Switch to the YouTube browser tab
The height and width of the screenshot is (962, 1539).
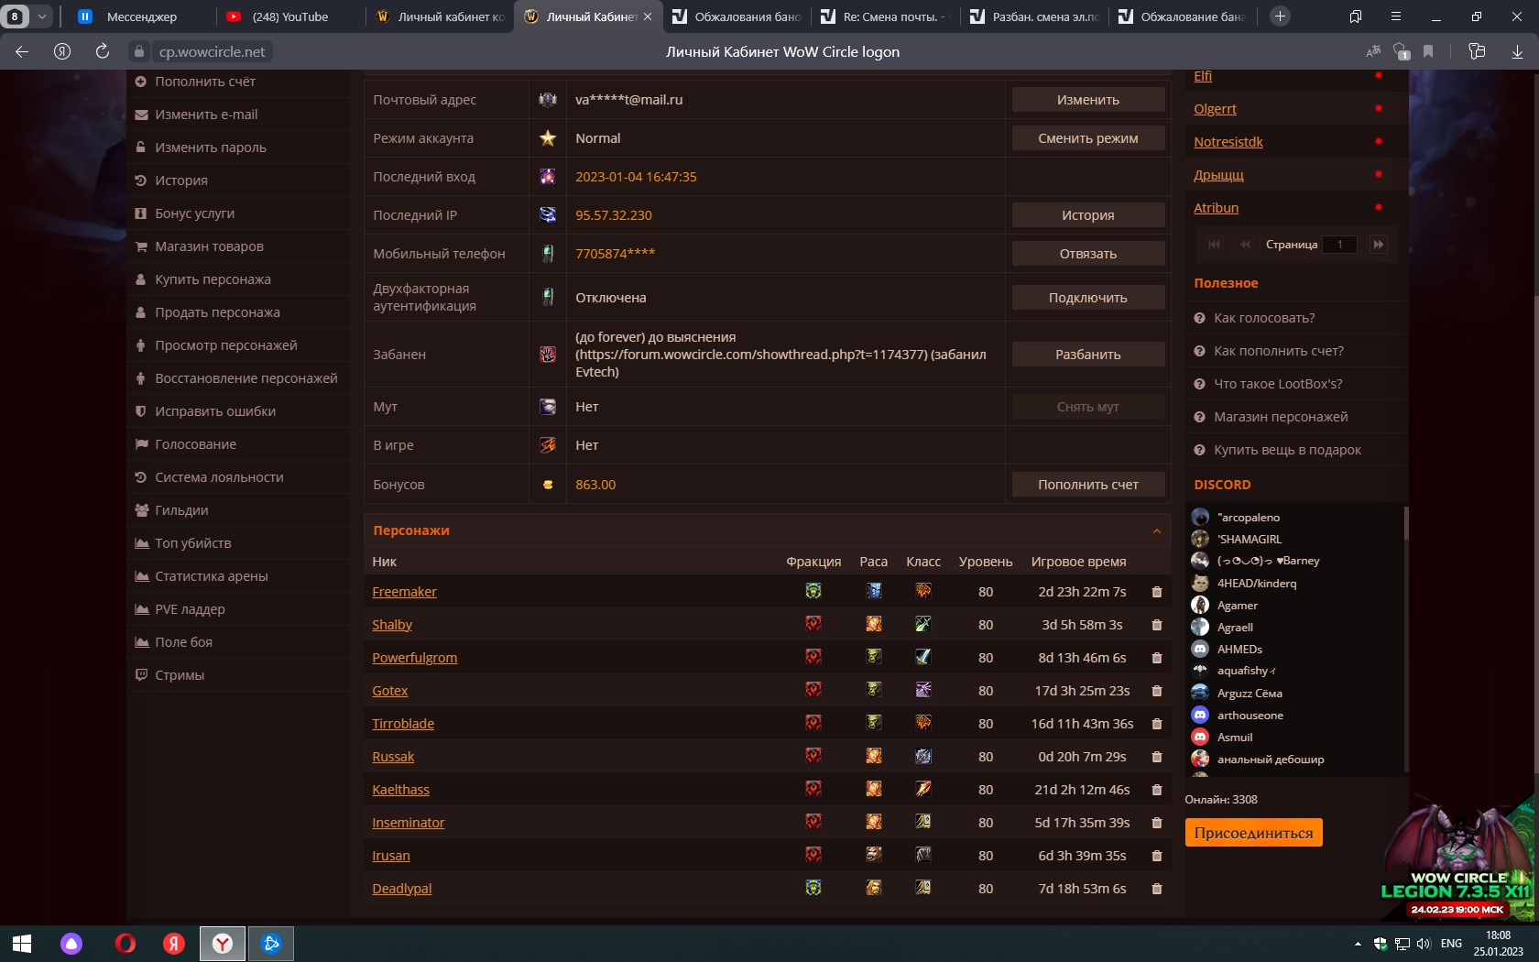click(290, 16)
